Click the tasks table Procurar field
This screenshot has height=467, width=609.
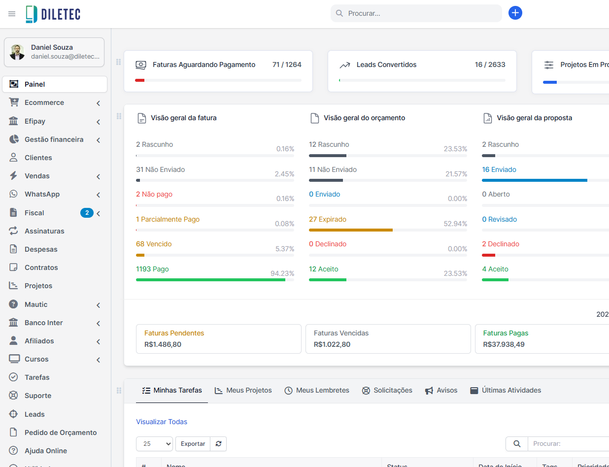click(569, 444)
